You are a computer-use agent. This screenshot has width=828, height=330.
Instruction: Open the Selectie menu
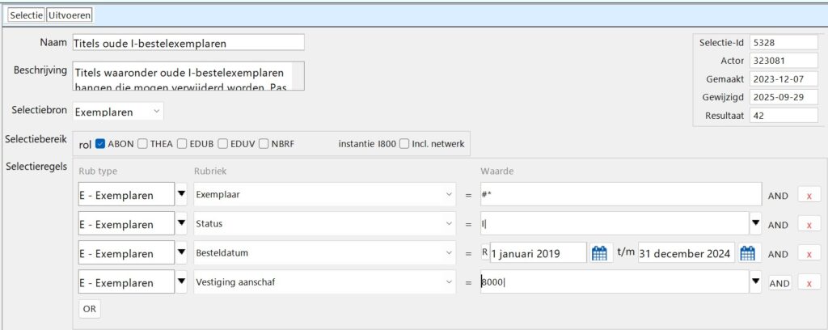point(26,15)
